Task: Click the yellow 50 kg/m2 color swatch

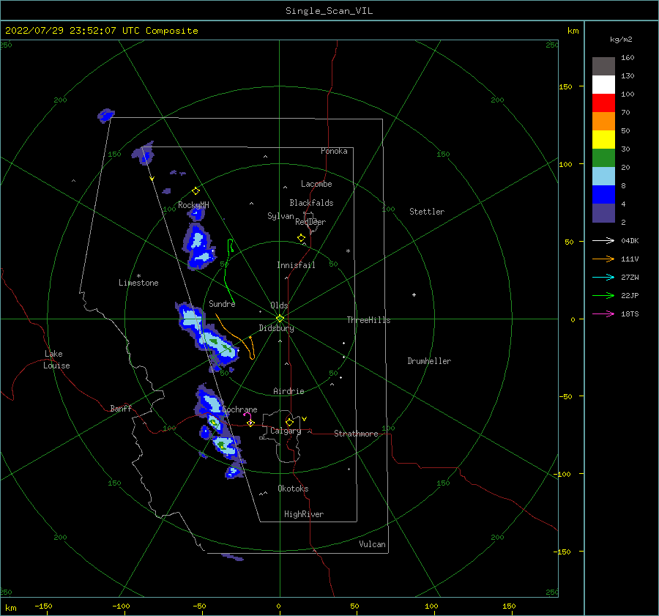Action: click(603, 140)
